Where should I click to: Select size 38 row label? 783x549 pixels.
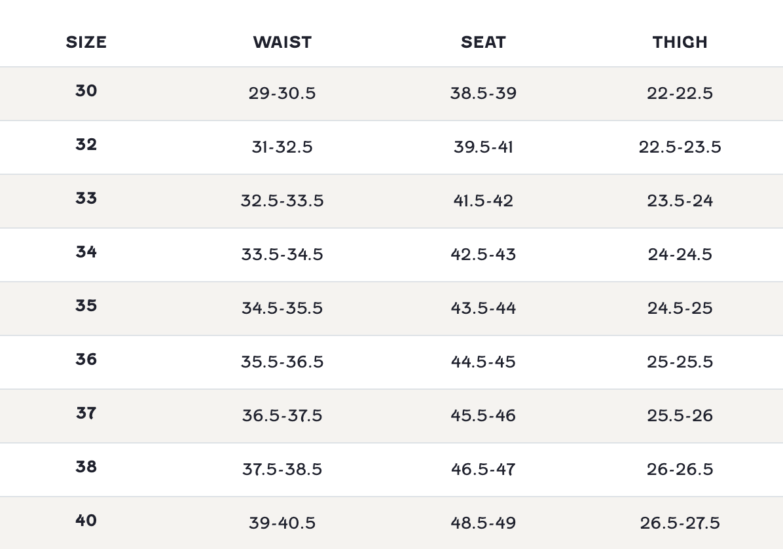(86, 467)
